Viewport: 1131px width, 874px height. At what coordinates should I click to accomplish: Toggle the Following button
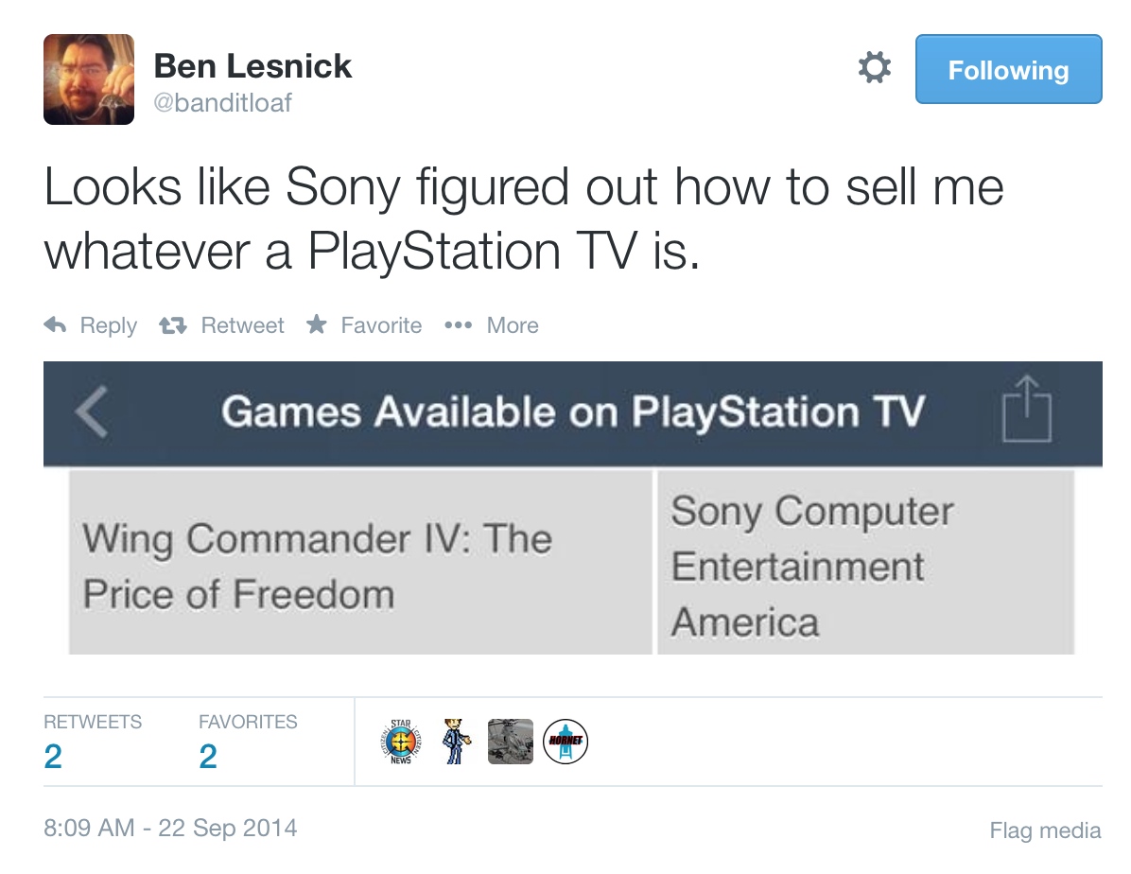(1008, 69)
